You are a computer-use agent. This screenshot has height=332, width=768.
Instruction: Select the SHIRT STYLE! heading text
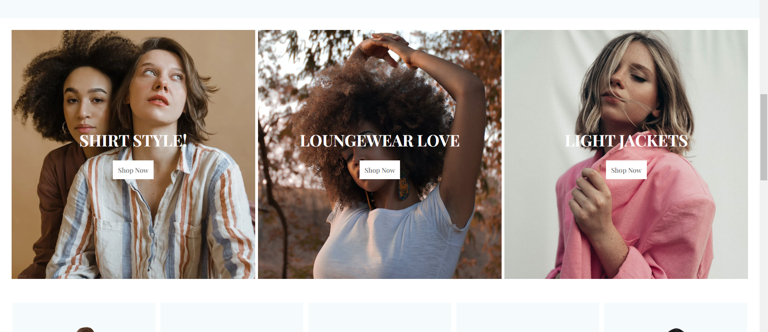133,141
